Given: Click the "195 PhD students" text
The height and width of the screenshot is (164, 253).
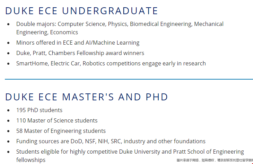Looking at the screenshot, I should pos(39,110).
